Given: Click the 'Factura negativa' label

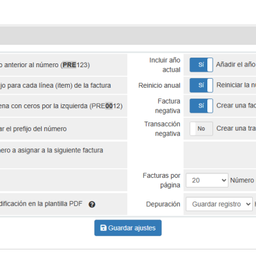Looking at the screenshot, I should tap(168, 106).
